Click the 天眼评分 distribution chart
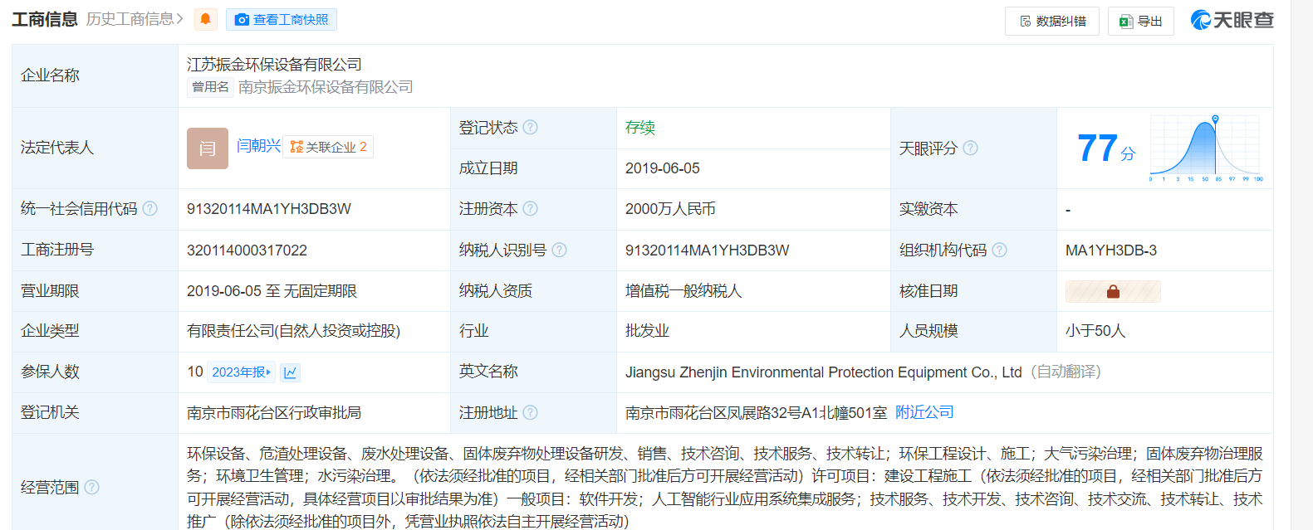 pos(1206,148)
